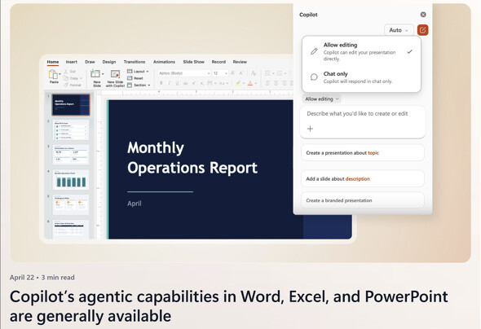Image resolution: width=481 pixels, height=329 pixels.
Task: Click the Copy icon in the ribbon
Action: (x=66, y=78)
